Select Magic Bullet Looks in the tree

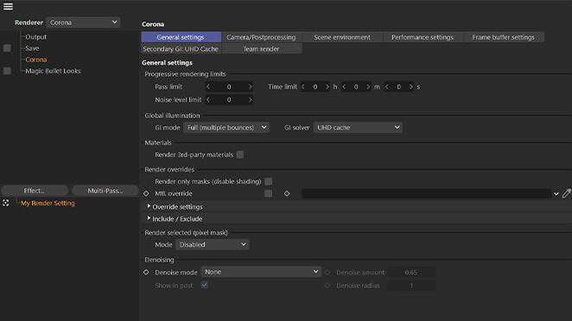(x=53, y=71)
